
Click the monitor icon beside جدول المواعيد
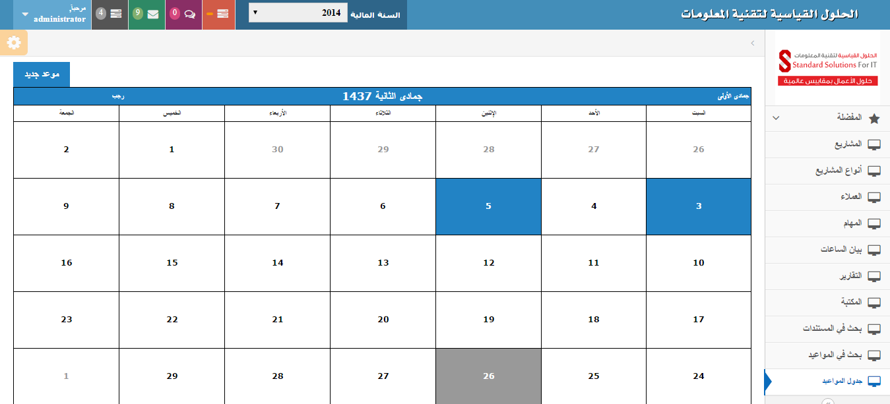click(x=875, y=382)
